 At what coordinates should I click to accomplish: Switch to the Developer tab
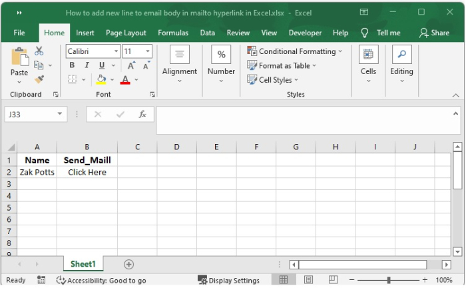tap(305, 33)
